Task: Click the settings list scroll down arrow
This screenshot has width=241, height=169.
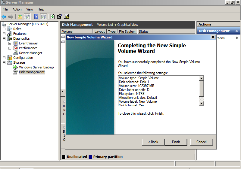Action: pyautogui.click(x=201, y=104)
